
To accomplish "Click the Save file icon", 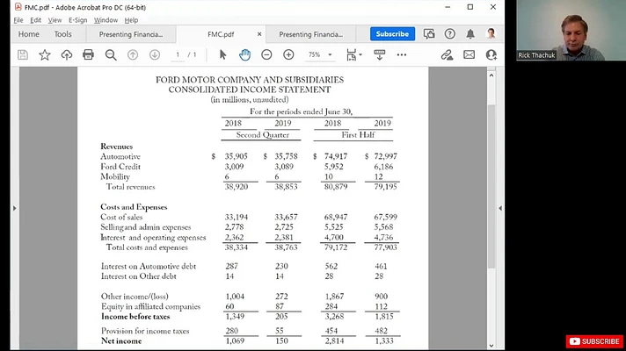I will click(23, 54).
